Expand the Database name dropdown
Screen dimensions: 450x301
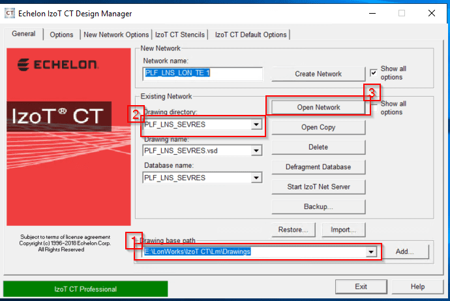click(x=256, y=178)
